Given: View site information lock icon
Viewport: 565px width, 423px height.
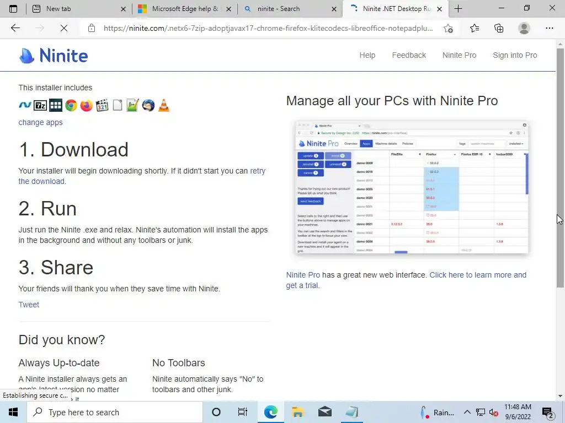Looking at the screenshot, I should (92, 28).
